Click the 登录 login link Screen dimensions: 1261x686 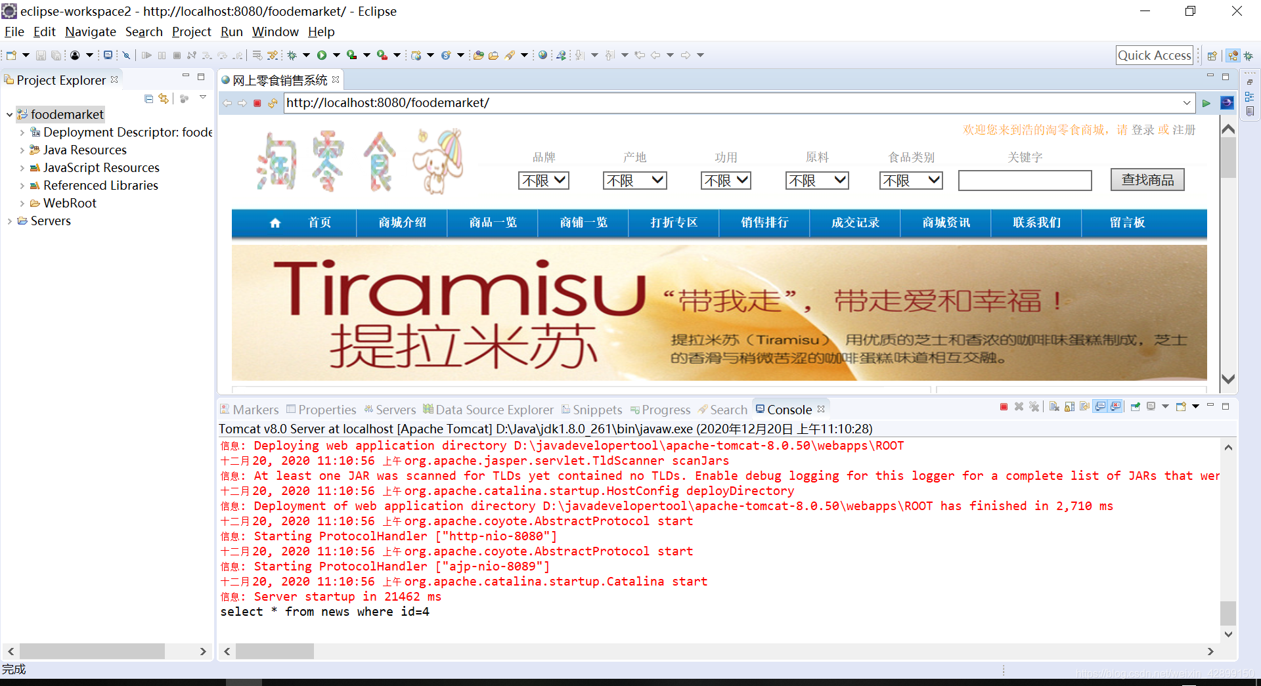[x=1143, y=130]
